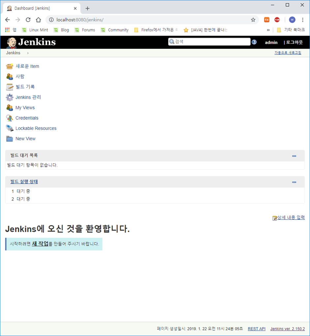Click the 상세 내용 입력 edit icon
Screen dimensions: 310x336
click(x=274, y=218)
